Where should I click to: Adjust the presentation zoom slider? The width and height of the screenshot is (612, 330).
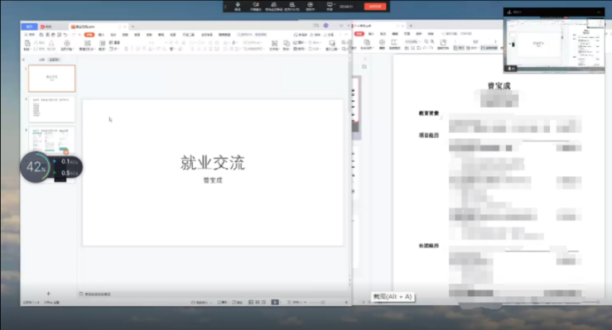(323, 302)
